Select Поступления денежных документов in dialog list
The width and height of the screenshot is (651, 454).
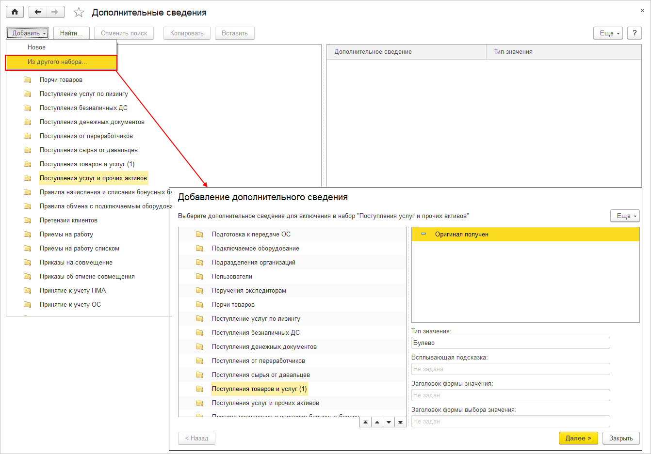264,346
